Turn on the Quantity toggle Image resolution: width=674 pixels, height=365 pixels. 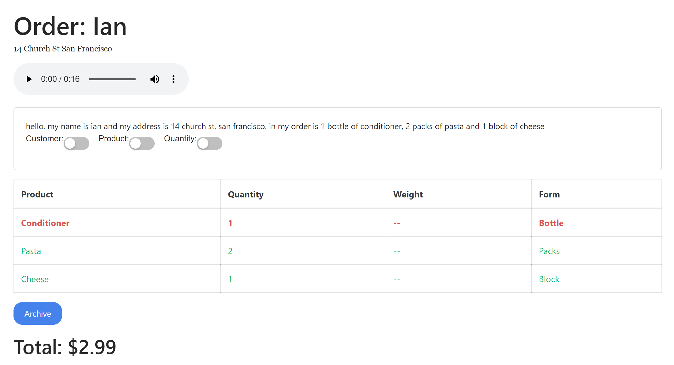pos(210,143)
